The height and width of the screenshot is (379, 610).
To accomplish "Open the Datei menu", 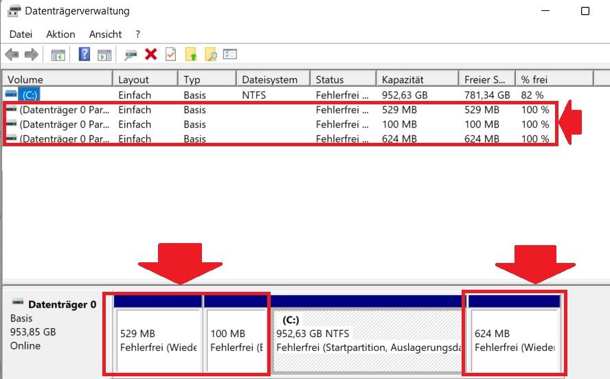I will tap(21, 34).
